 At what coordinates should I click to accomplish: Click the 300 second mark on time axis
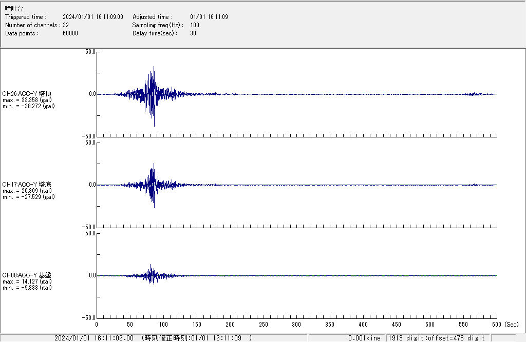(x=296, y=325)
